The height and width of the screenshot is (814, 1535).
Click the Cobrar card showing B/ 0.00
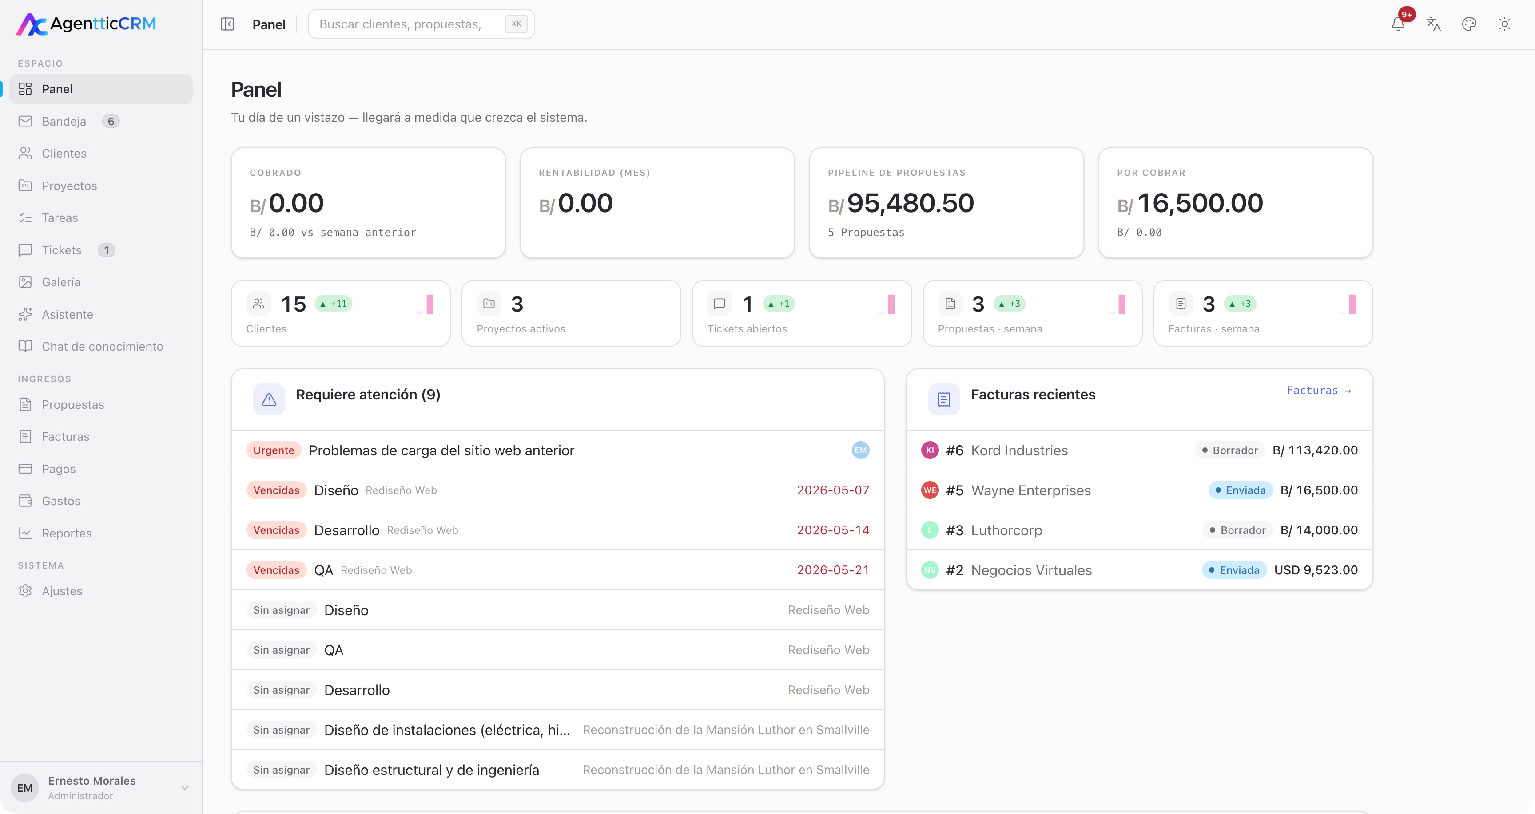tap(368, 202)
